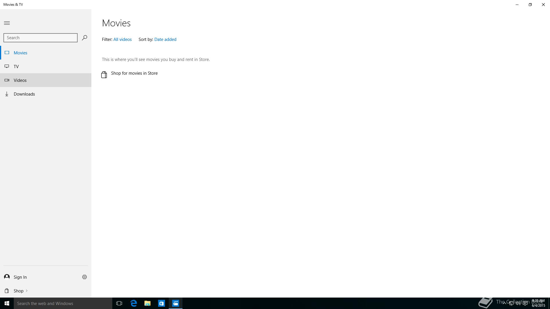
Task: Open the Movies section
Action: tap(46, 53)
